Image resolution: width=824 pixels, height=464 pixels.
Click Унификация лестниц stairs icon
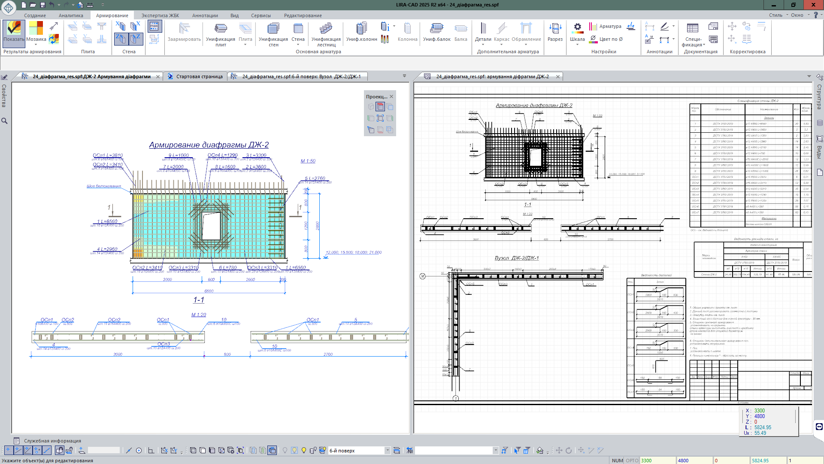pos(326,33)
